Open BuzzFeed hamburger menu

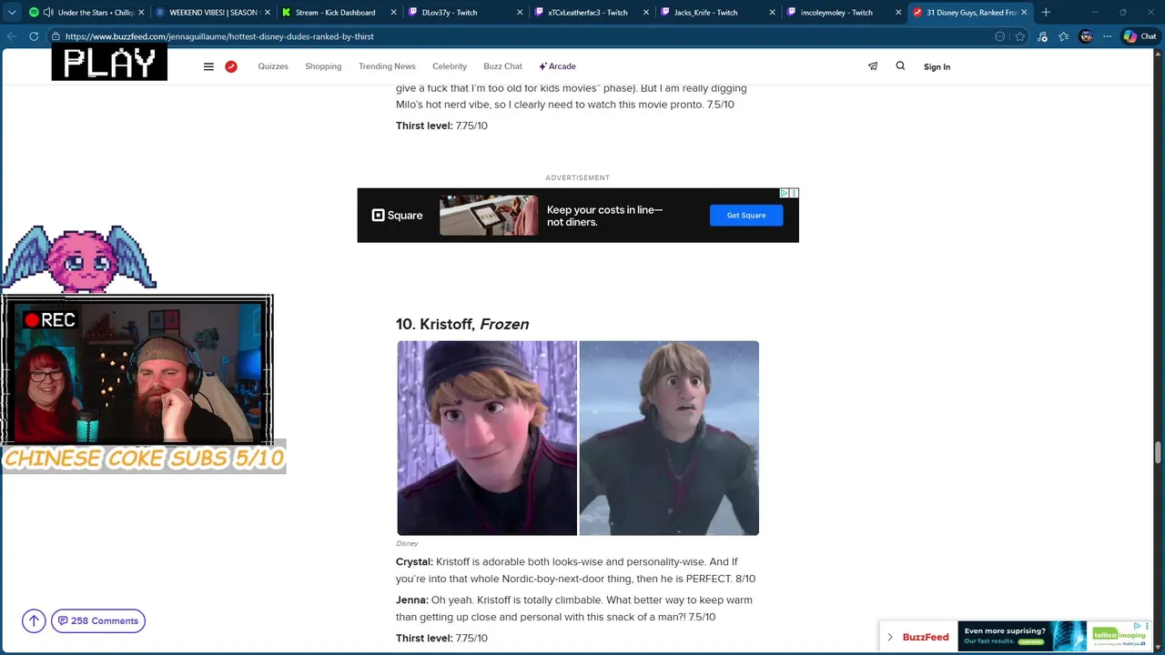coord(208,66)
